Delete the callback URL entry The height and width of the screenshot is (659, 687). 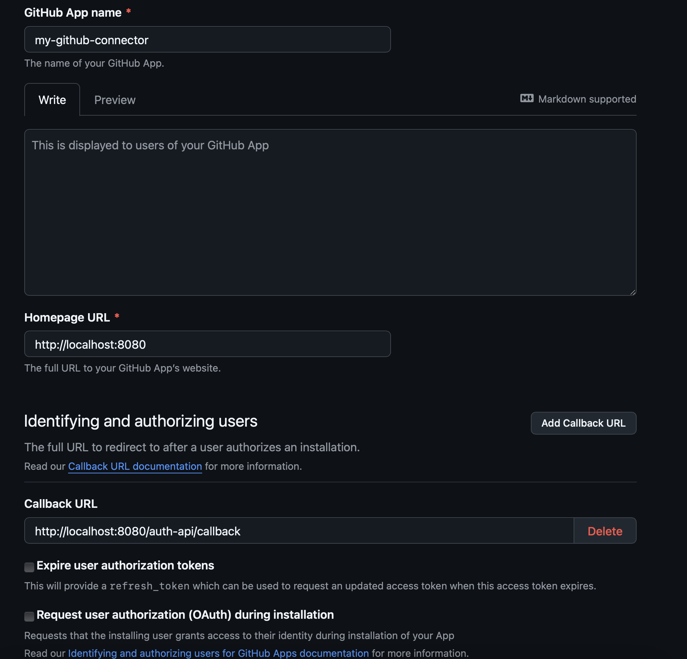coord(605,531)
